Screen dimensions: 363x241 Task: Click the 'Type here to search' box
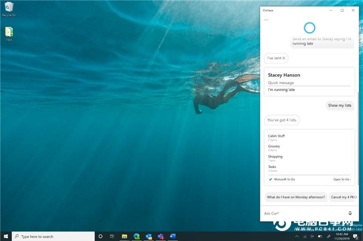53,236
